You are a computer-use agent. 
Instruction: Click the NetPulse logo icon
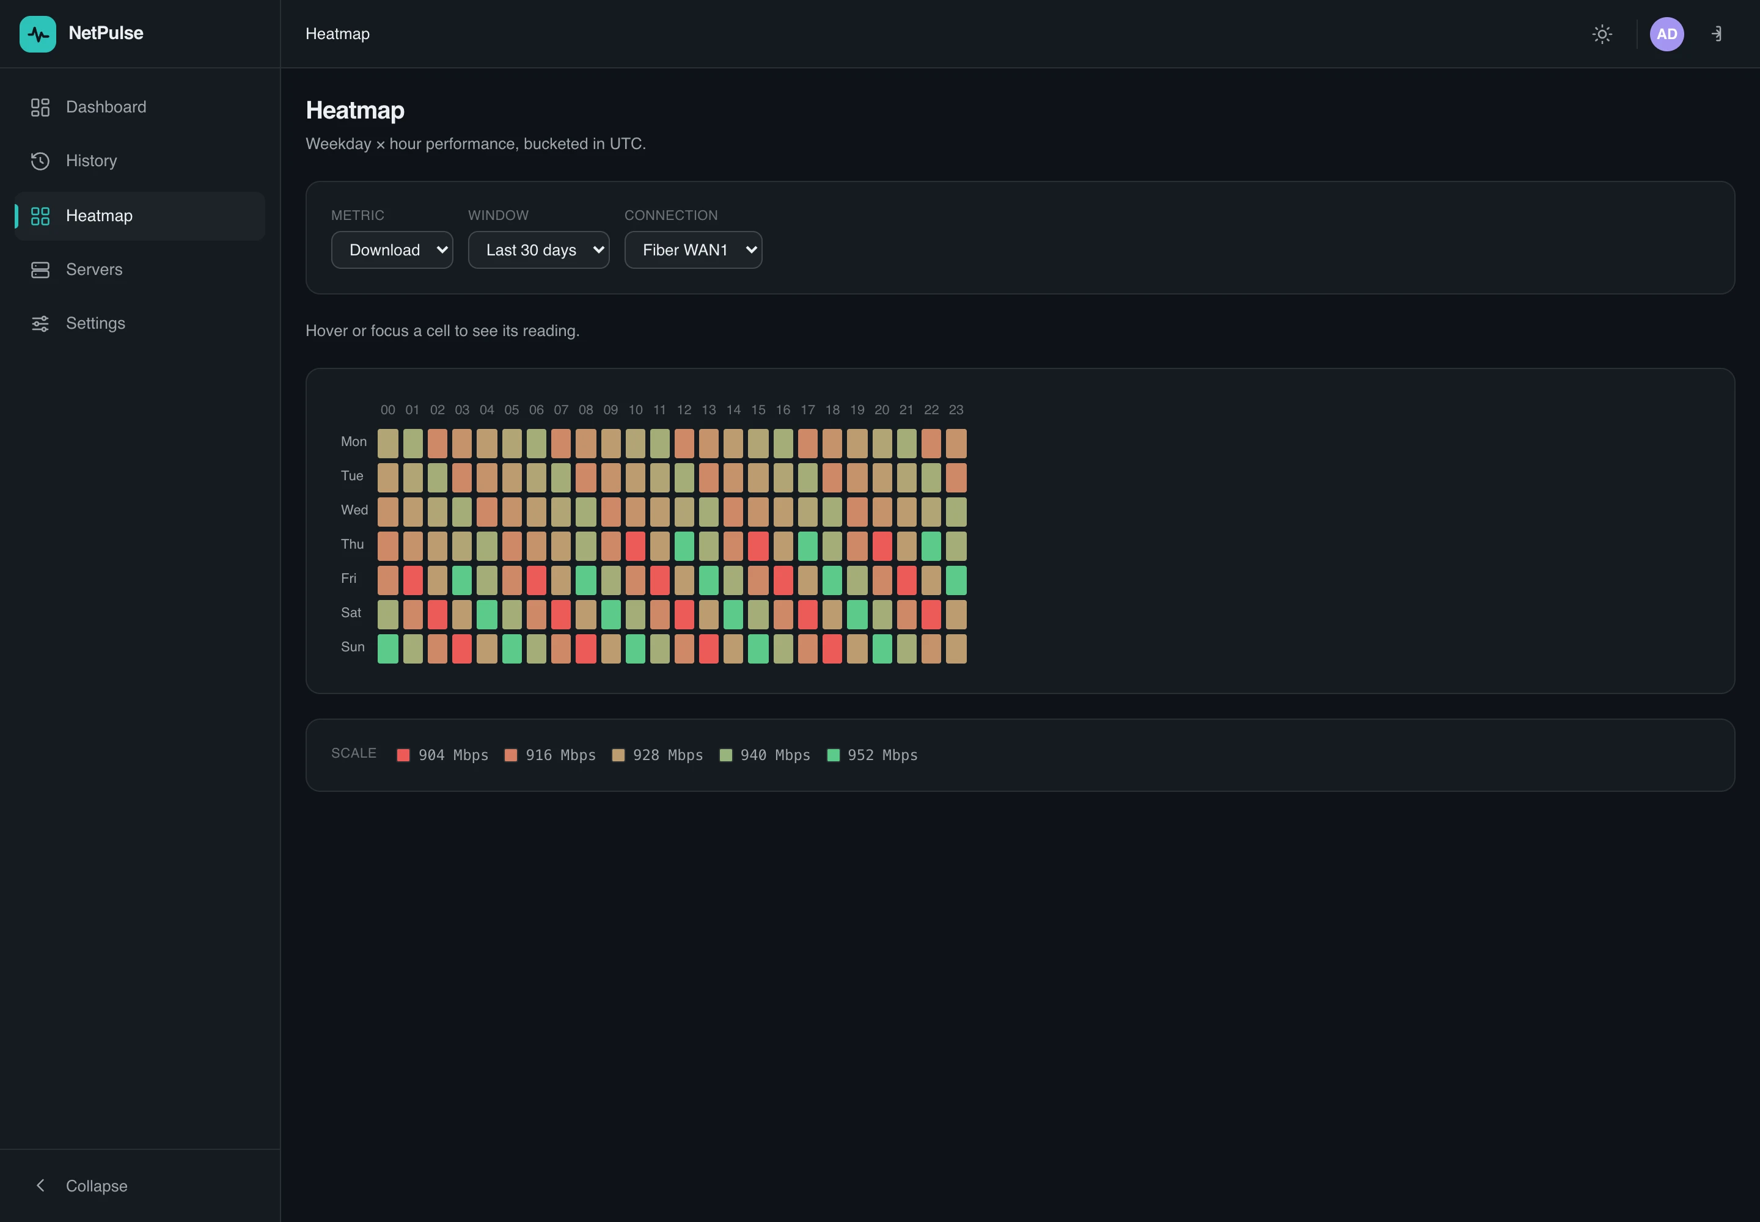(x=37, y=34)
